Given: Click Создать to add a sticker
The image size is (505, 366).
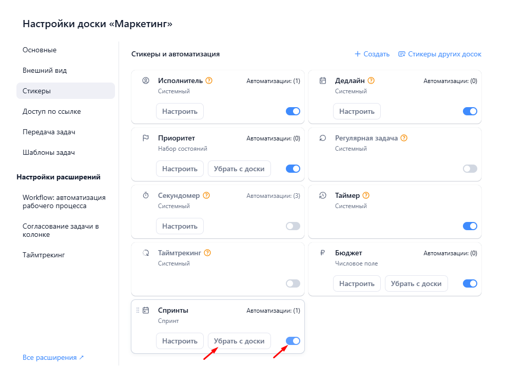Looking at the screenshot, I should (372, 54).
